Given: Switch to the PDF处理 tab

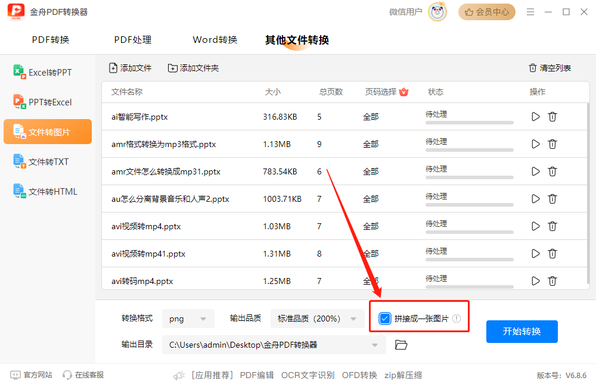Looking at the screenshot, I should [132, 39].
